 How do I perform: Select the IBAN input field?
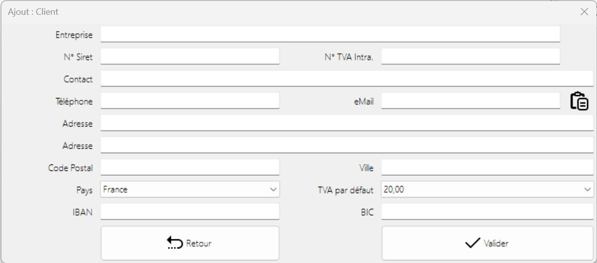click(x=190, y=212)
